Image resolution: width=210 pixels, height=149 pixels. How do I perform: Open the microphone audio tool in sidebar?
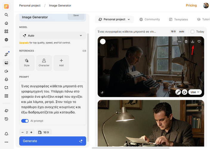click(6, 79)
